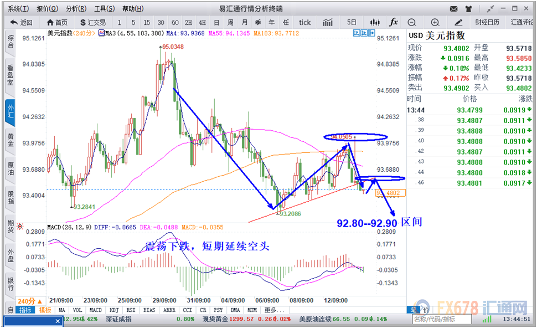537x328 pixels.
Task: Click the rightmost chart layout icon above chart
Action: coord(371,33)
